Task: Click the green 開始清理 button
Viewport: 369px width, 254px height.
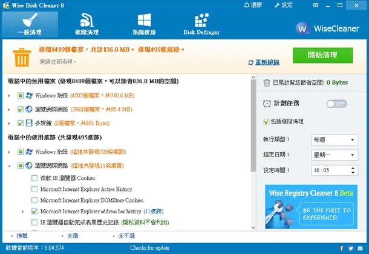Action: 322,55
